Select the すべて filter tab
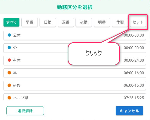Image resolution: width=150 pixels, height=120 pixels. pos(11,22)
